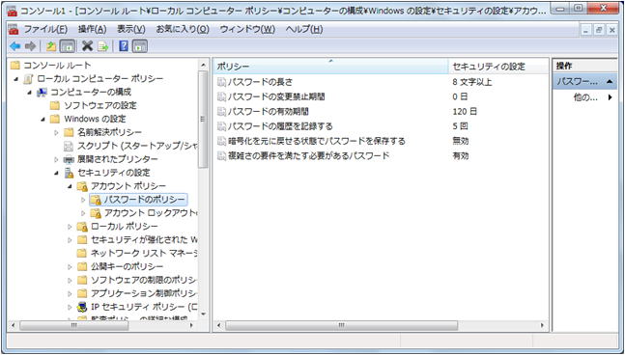The width and height of the screenshot is (625, 355).
Task: Open the ヘルプ(H) menu
Action: pos(304,30)
